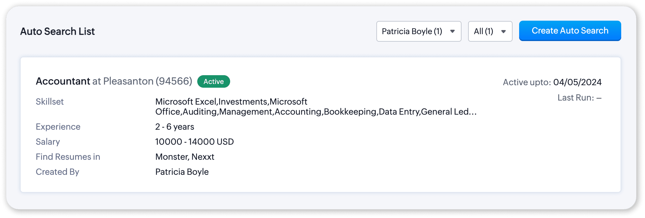
Task: Click the Active upto date 04/05/2024
Action: tap(577, 82)
